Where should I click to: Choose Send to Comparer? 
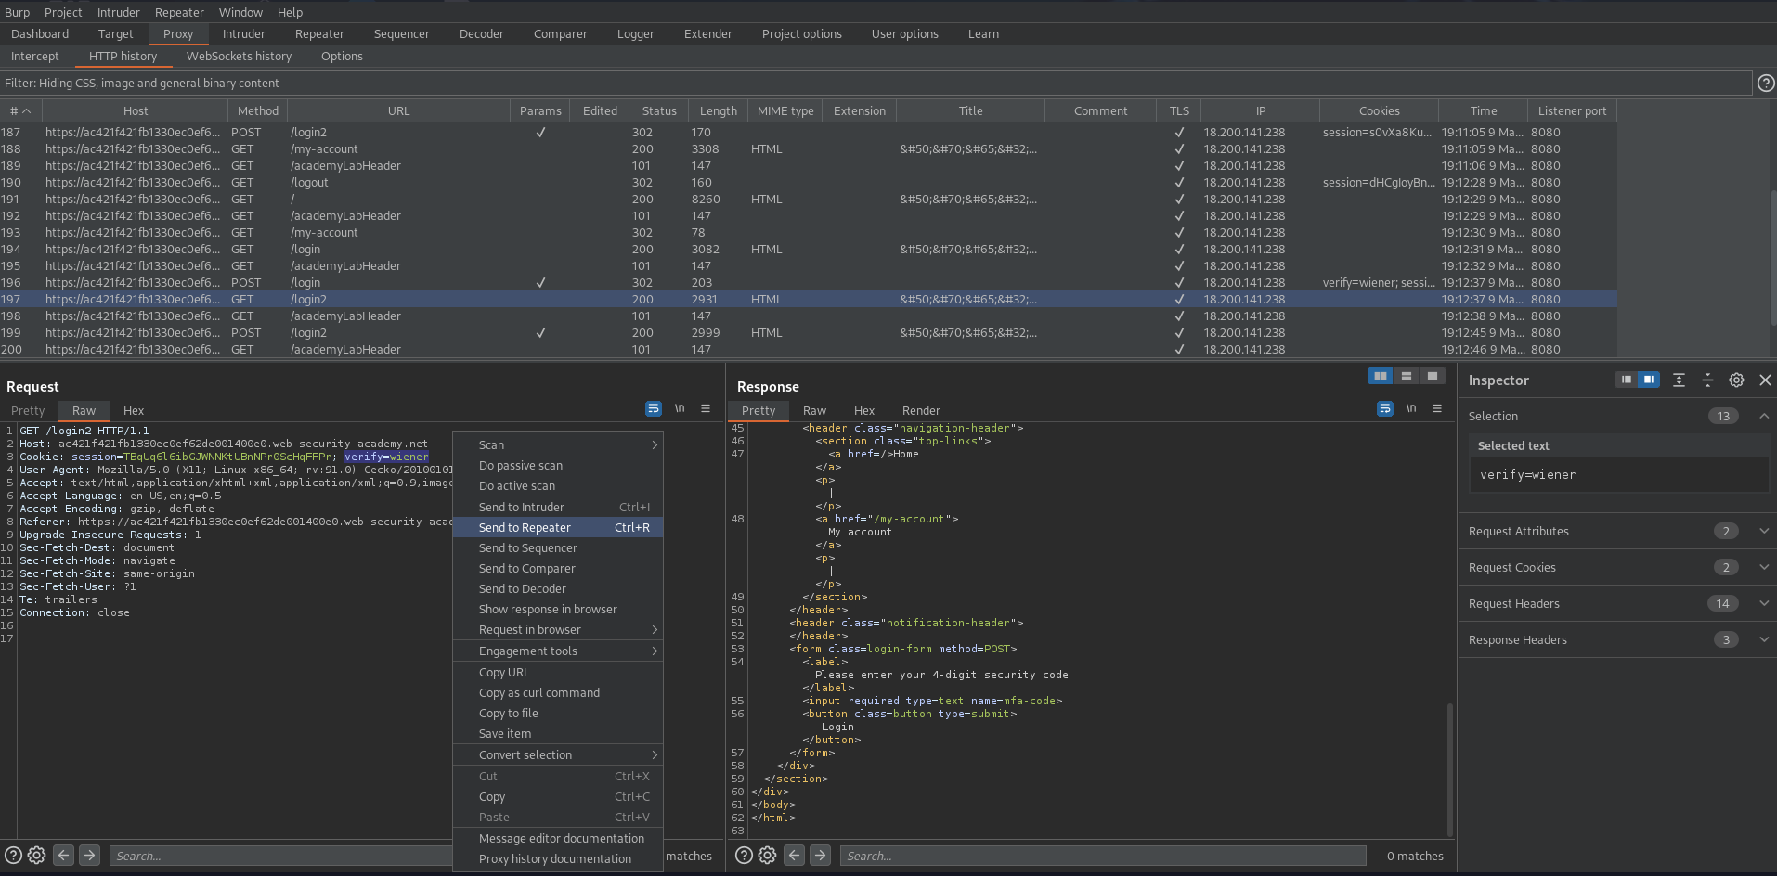(x=558, y=568)
